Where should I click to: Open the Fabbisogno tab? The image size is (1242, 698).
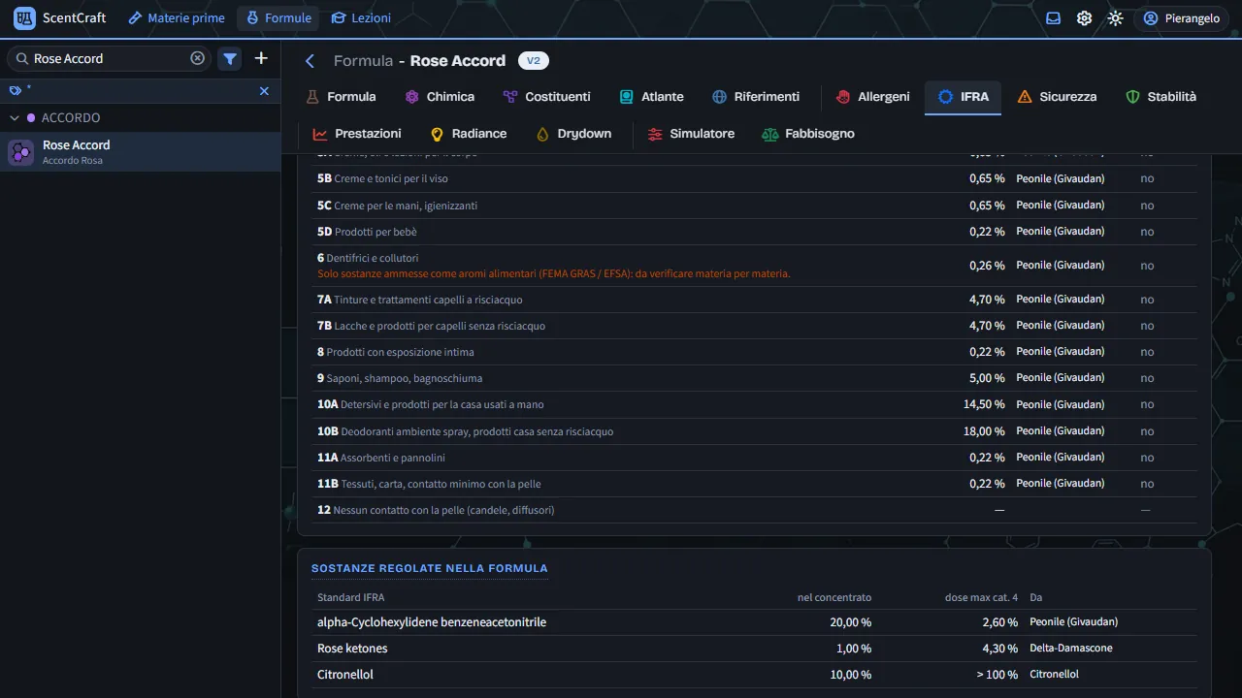[807, 134]
